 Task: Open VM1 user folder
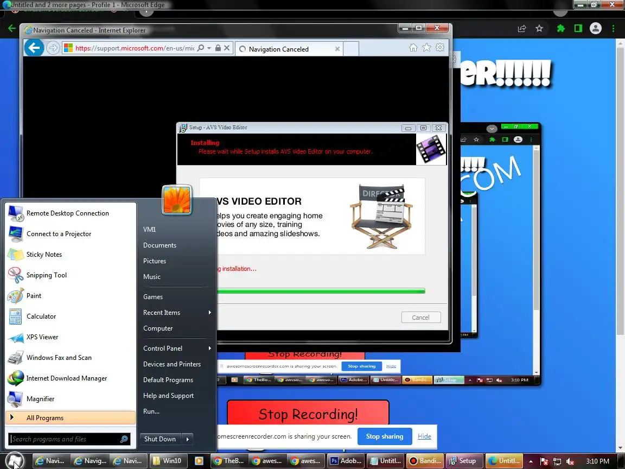click(150, 229)
